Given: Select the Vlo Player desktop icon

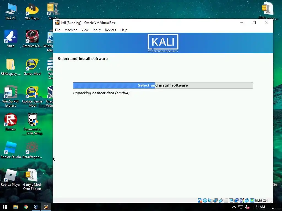Looking at the screenshot, I should [x=32, y=11].
